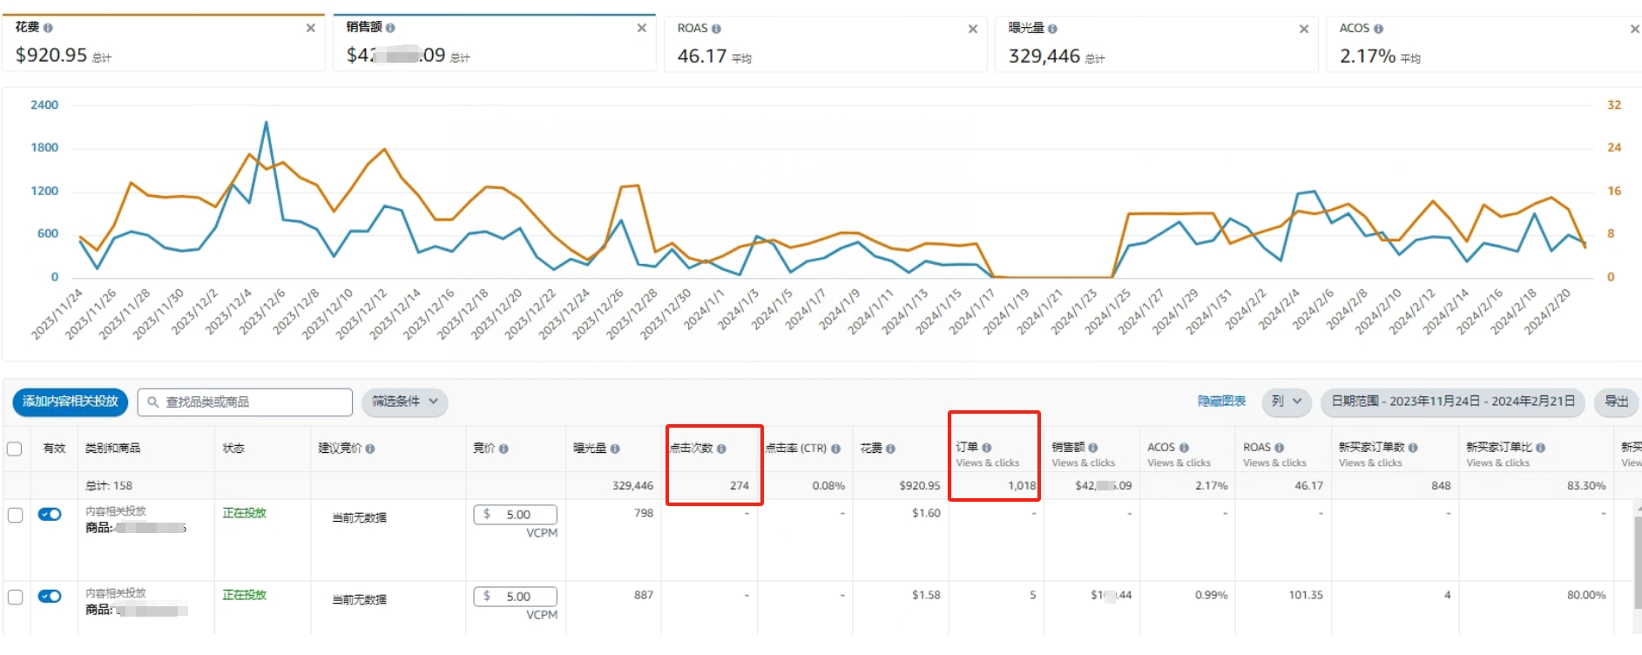Viewport: 1642px width, 655px height.
Task: Click bid input 5.00 in second row
Action: [x=515, y=597]
